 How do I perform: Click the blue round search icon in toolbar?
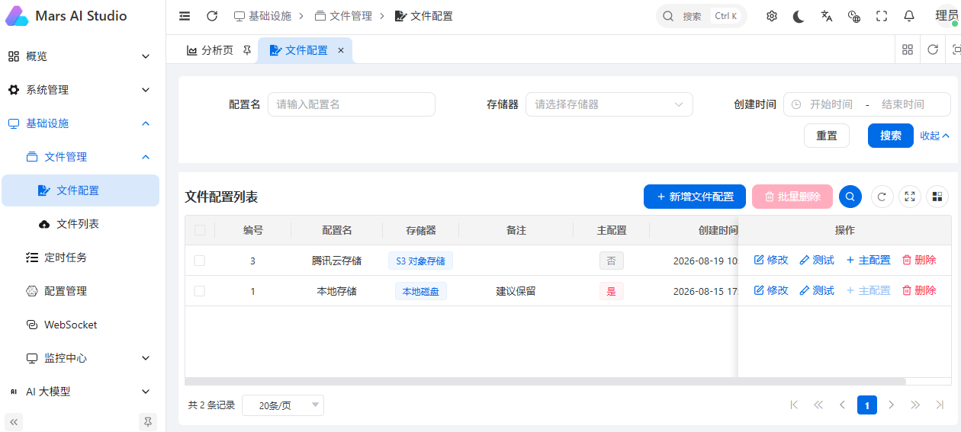[850, 197]
